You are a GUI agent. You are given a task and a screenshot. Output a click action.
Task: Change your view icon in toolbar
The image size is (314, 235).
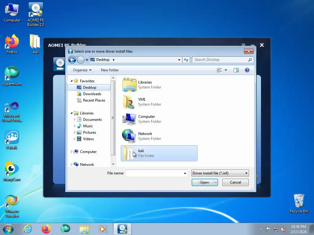coord(219,70)
